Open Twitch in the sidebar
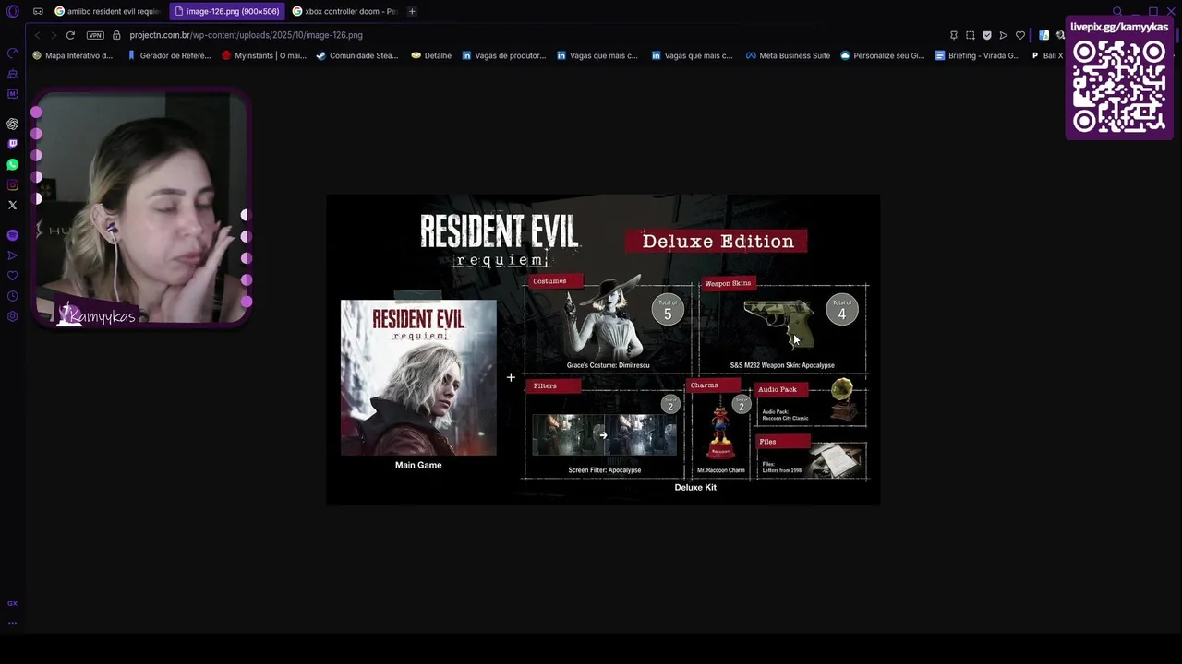The image size is (1182, 664). click(12, 144)
